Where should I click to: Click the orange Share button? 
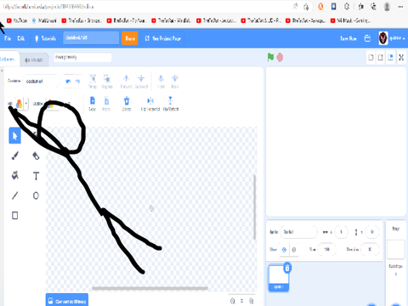coord(130,38)
